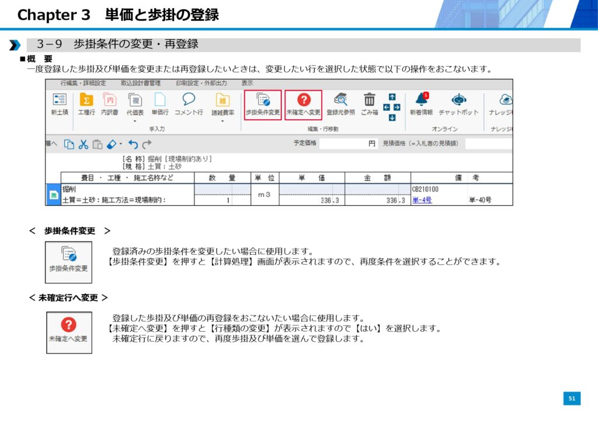Image resolution: width=598 pixels, height=423 pixels.
Task: Click the 内訳書 icon
Action: point(110,100)
